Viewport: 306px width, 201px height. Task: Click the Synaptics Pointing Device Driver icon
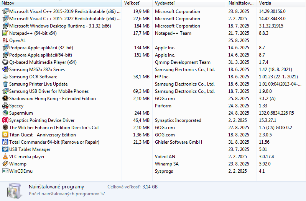(5, 120)
